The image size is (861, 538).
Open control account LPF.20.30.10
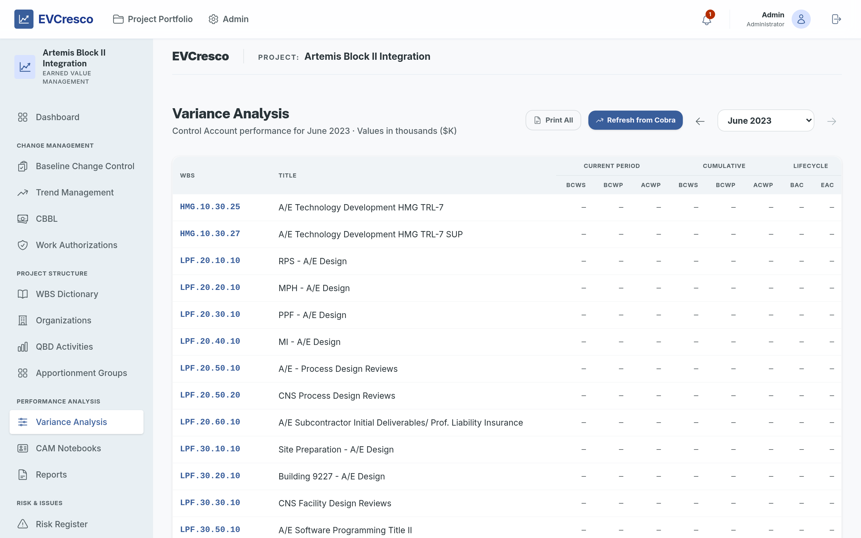pos(210,314)
